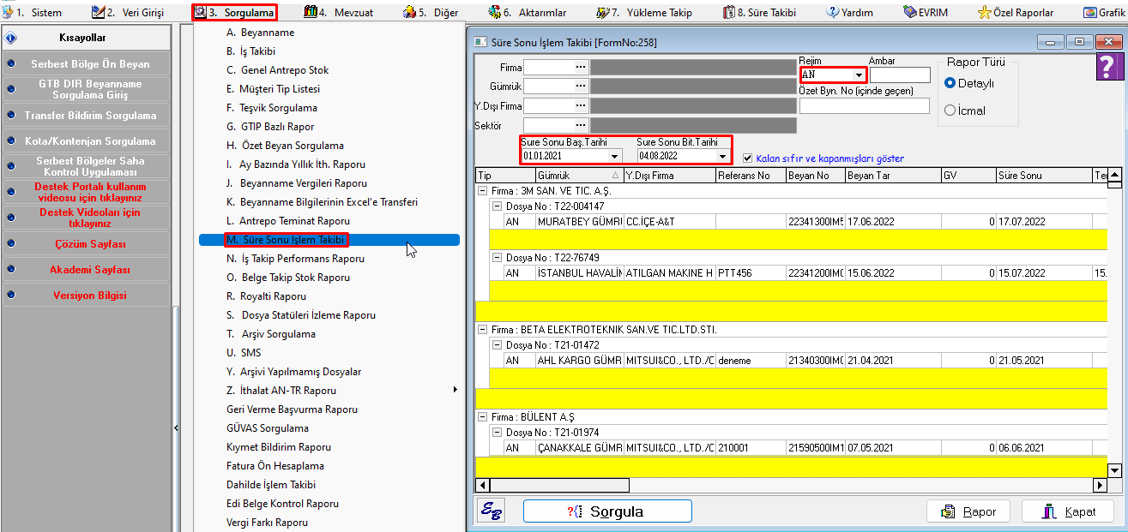Screen dimensions: 1128x532
Task: Click the Özel Raporlar star icon
Action: (x=985, y=13)
